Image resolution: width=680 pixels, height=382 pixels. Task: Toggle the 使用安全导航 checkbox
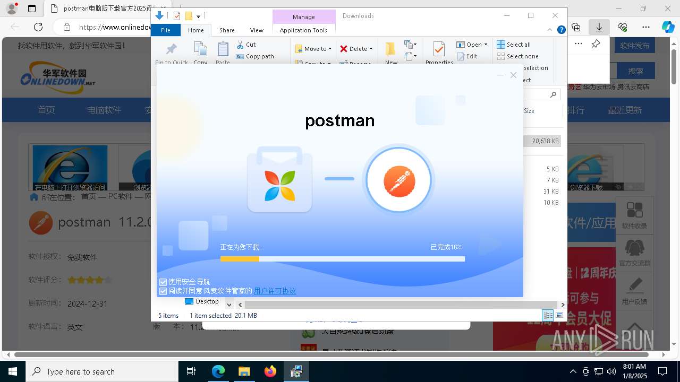coord(163,282)
